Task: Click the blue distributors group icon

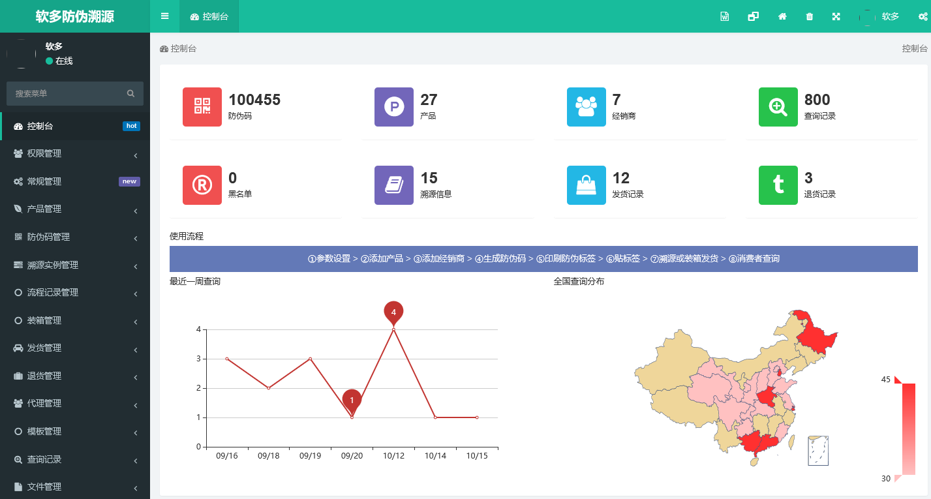Action: [586, 107]
